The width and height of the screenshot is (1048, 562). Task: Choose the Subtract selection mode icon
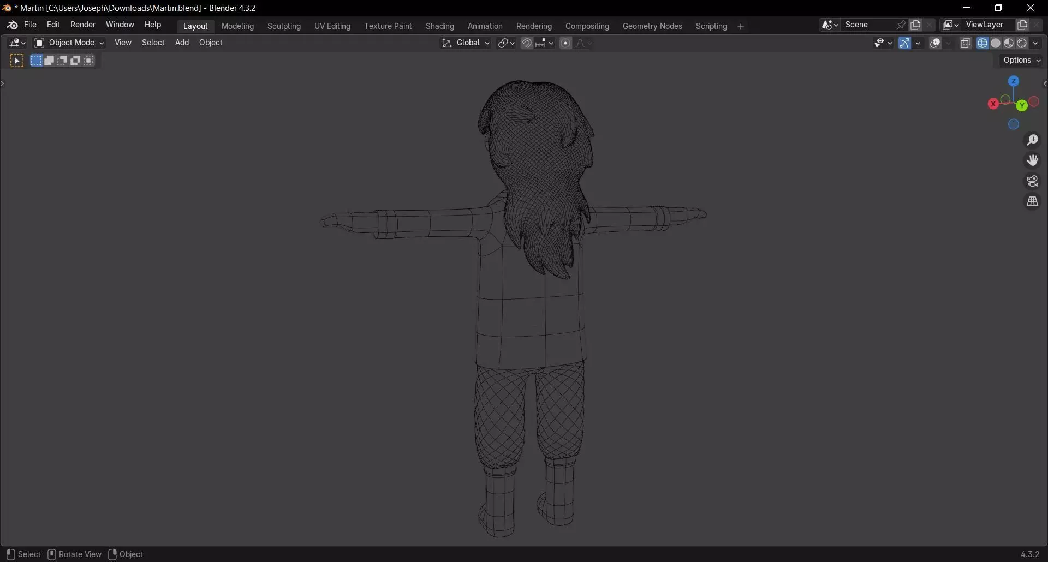[x=62, y=61]
